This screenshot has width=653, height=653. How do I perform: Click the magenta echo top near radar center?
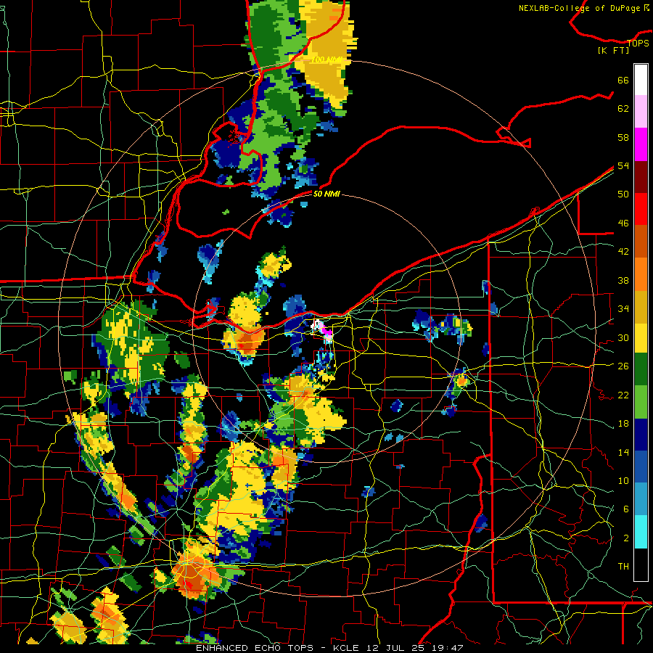[326, 332]
